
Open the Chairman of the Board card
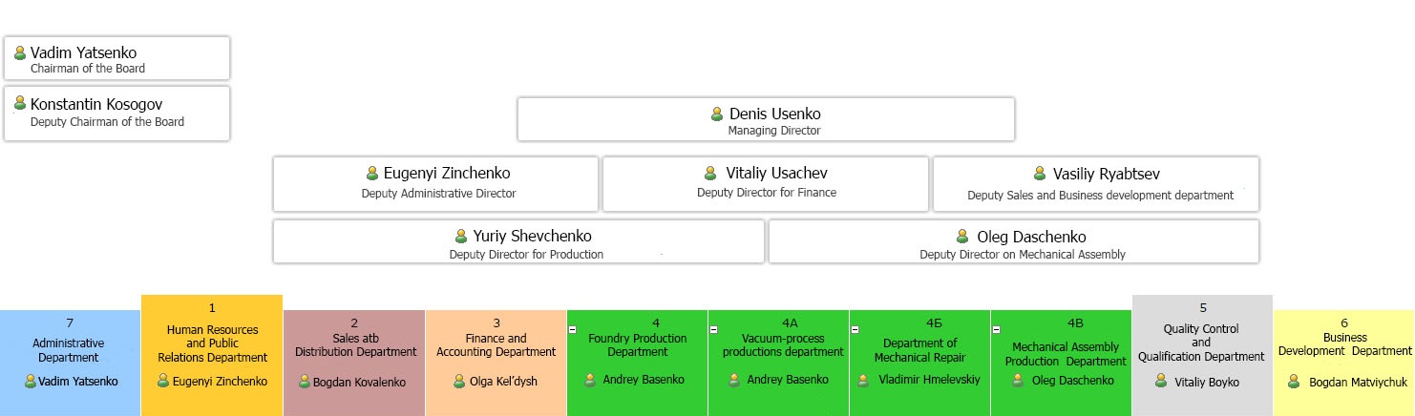[116, 59]
